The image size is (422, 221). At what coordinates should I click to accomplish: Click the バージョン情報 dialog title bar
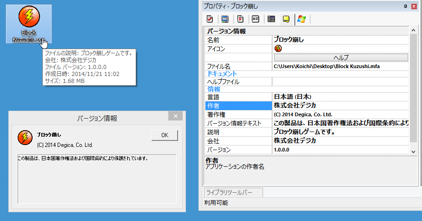click(x=97, y=118)
